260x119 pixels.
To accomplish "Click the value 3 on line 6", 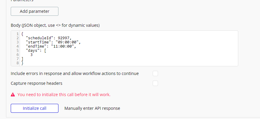I will coord(32,55).
